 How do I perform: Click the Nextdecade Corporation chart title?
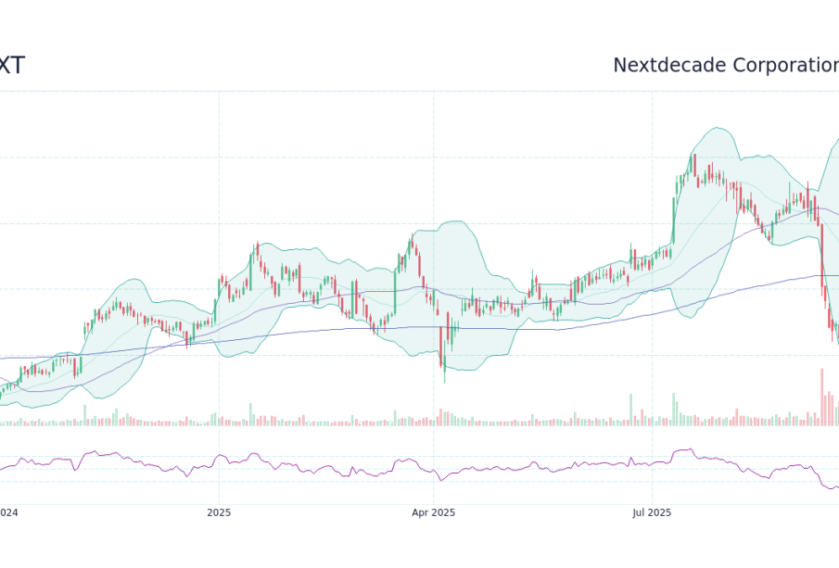726,65
